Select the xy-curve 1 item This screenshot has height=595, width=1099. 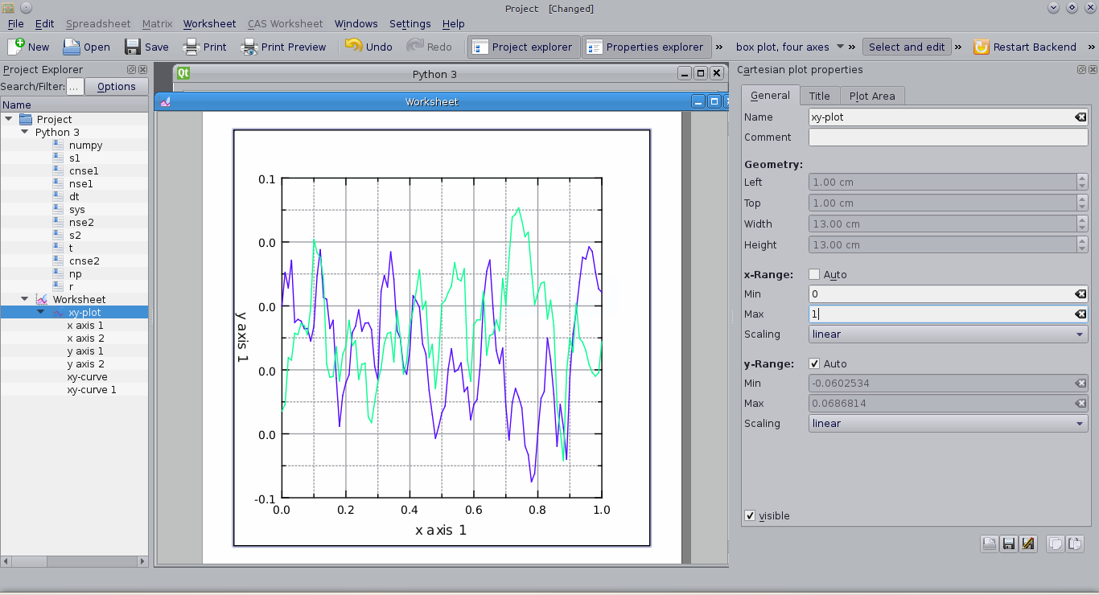coord(91,389)
